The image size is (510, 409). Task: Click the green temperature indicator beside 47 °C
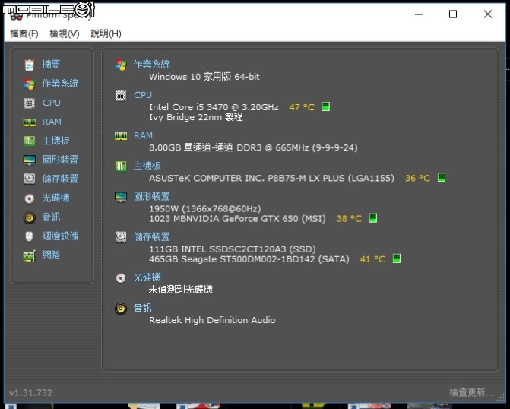tap(325, 106)
